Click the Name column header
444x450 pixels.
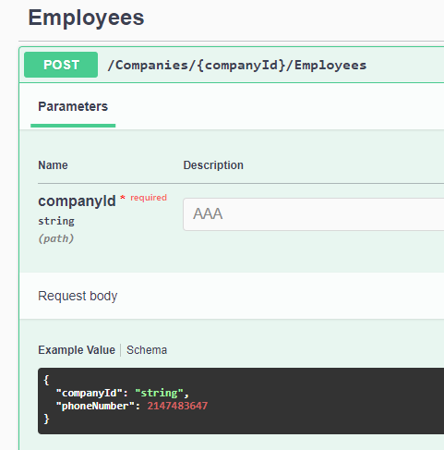pos(53,165)
